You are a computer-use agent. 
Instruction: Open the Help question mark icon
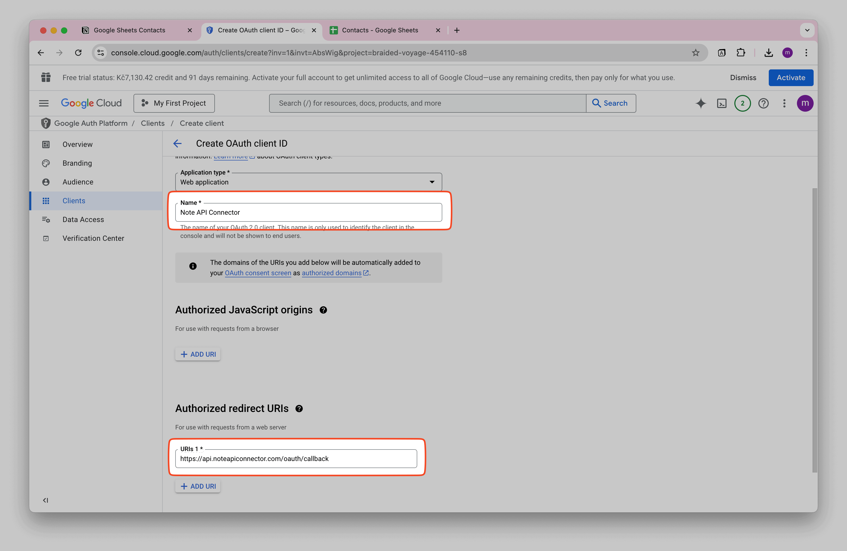click(x=763, y=103)
